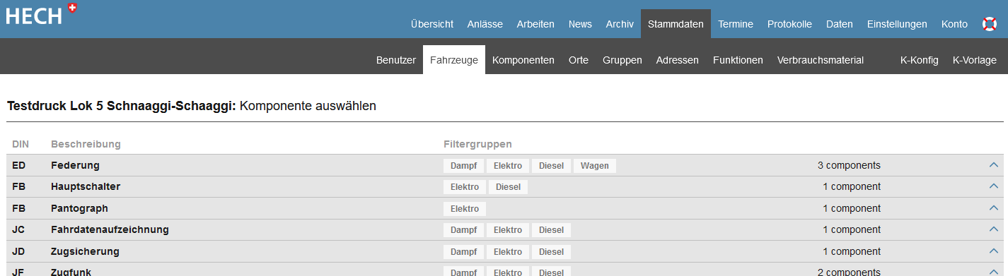Click Dampf tag in Zugsicherung row
Image resolution: width=1008 pixels, height=276 pixels.
coord(464,252)
